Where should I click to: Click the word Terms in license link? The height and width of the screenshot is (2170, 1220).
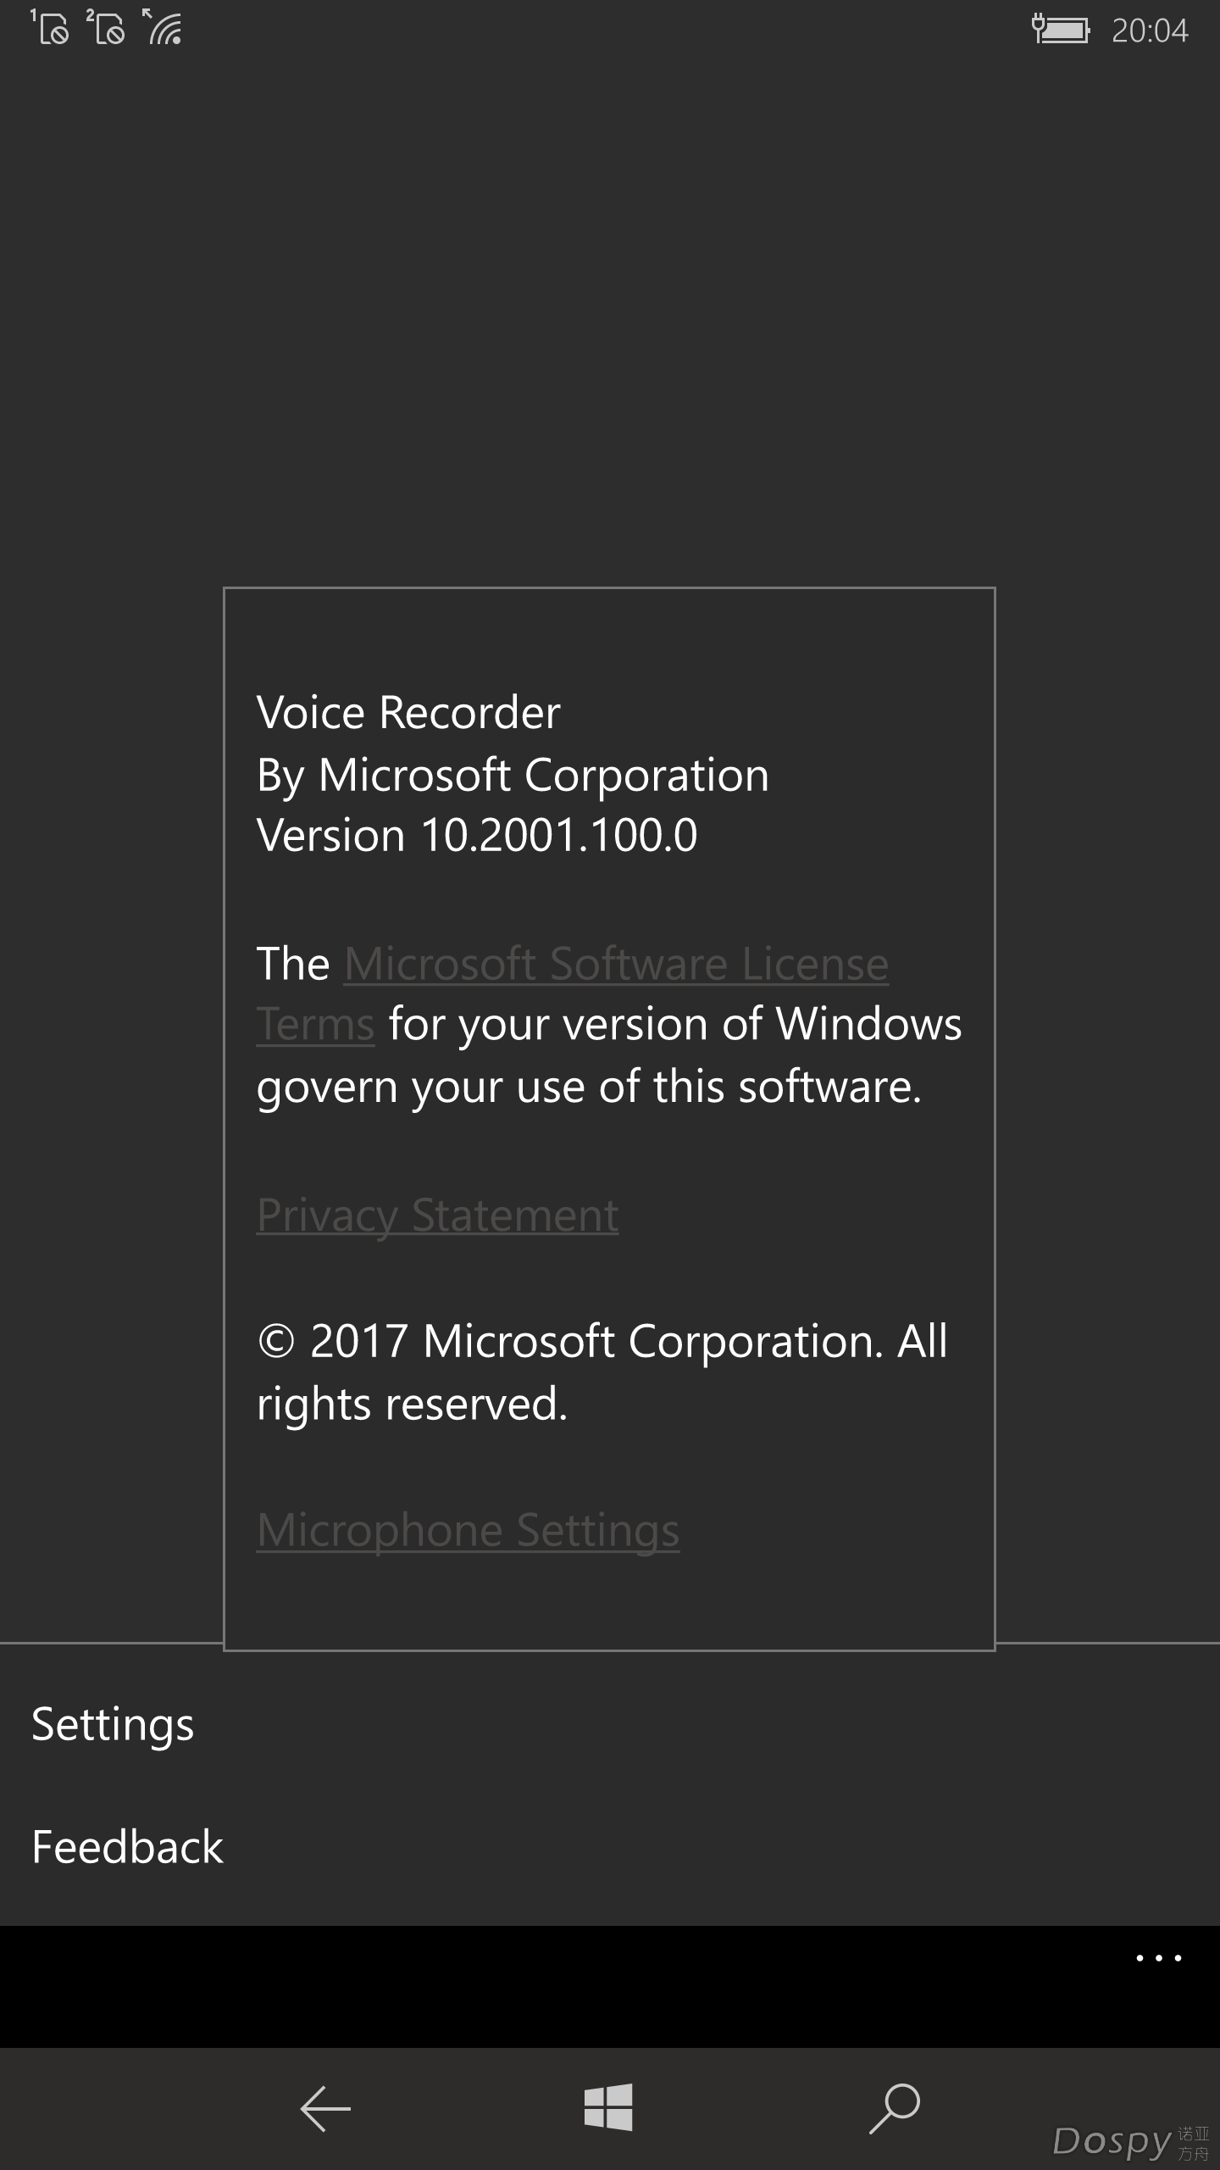tap(315, 1024)
